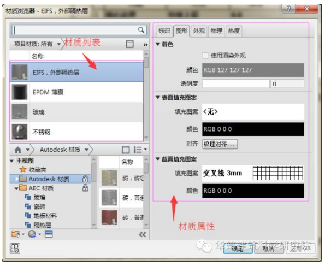Open dropdown arrow next to home icon
325x263 pixels.
point(27,150)
